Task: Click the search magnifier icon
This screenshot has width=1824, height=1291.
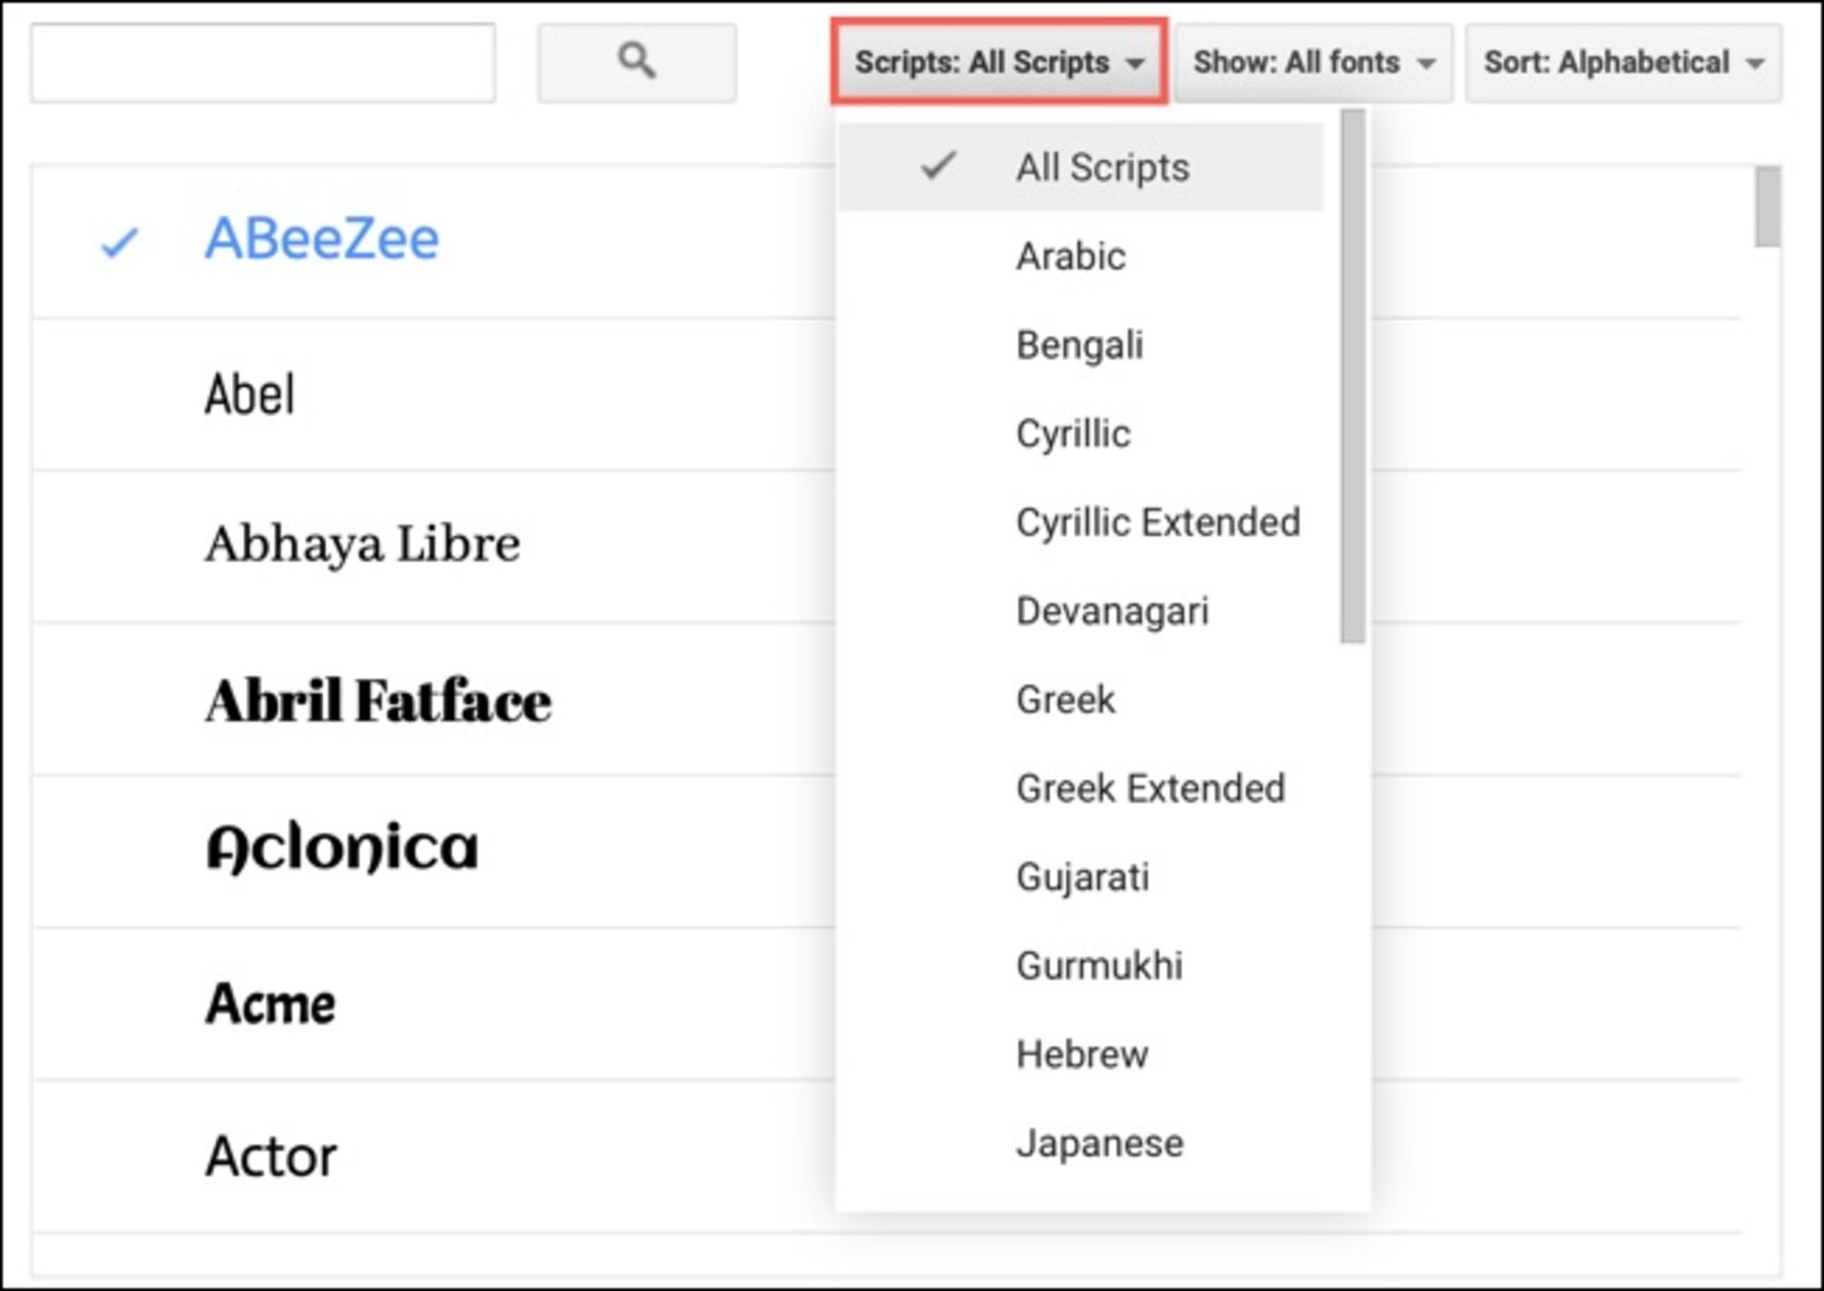Action: [x=635, y=61]
